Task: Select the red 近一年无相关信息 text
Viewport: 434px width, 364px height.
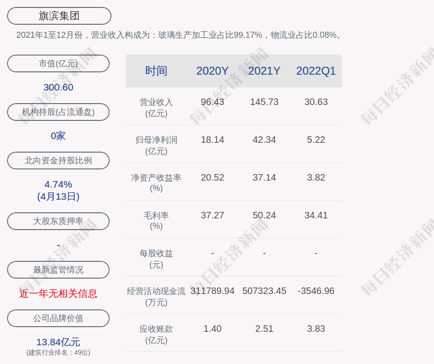Action: [58, 294]
